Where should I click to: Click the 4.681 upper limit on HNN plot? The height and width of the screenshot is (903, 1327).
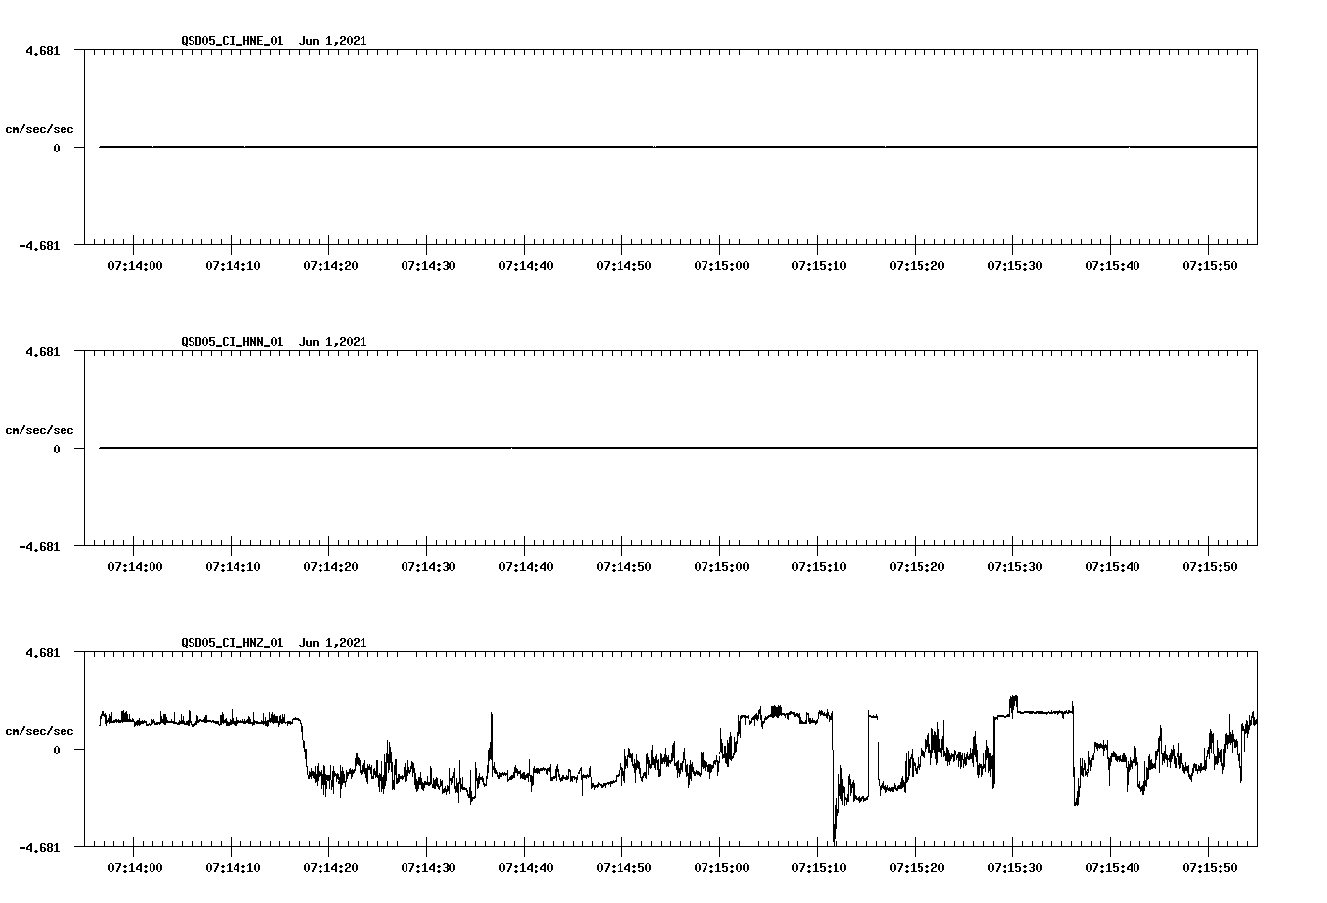[x=42, y=351]
